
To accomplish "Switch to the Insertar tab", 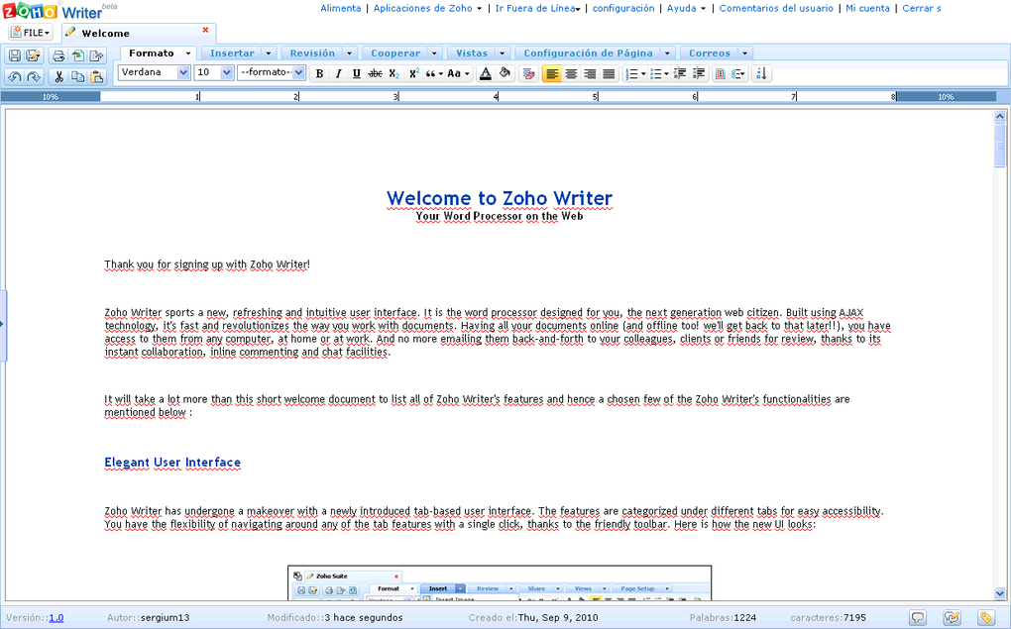I will click(x=233, y=52).
